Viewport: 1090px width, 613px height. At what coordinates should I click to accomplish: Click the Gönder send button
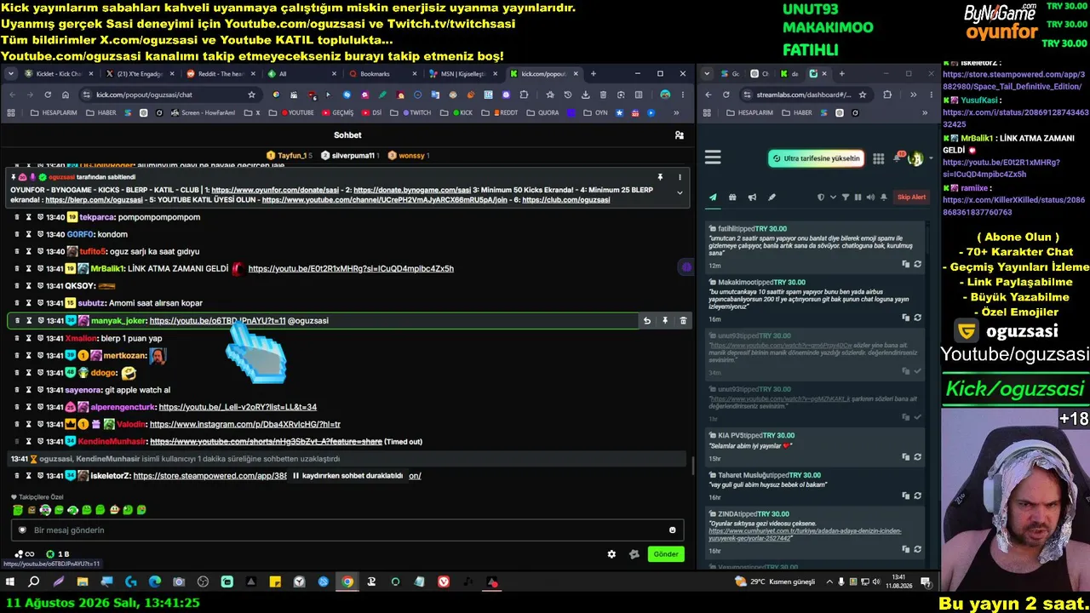[x=666, y=554]
